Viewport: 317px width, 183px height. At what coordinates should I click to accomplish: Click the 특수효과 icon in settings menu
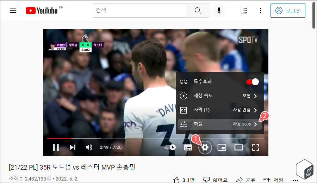click(x=184, y=82)
